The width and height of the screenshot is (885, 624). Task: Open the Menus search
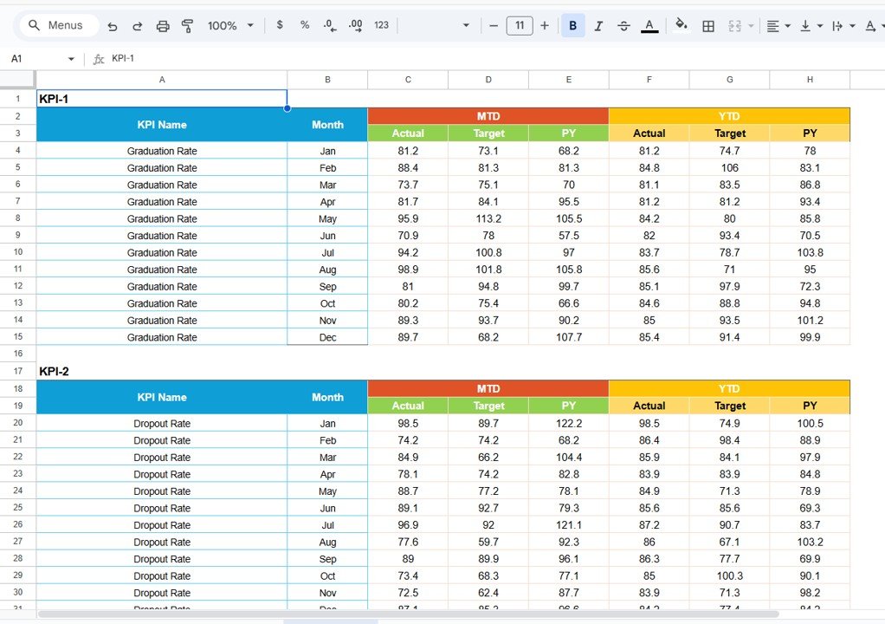(58, 25)
